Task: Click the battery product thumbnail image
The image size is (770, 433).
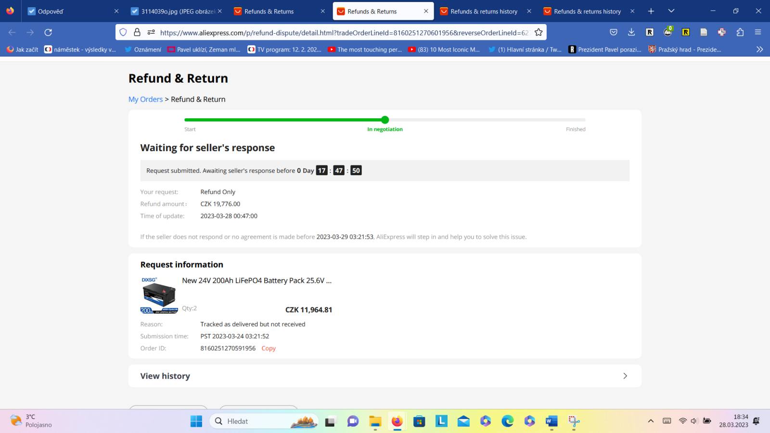Action: pos(159,295)
